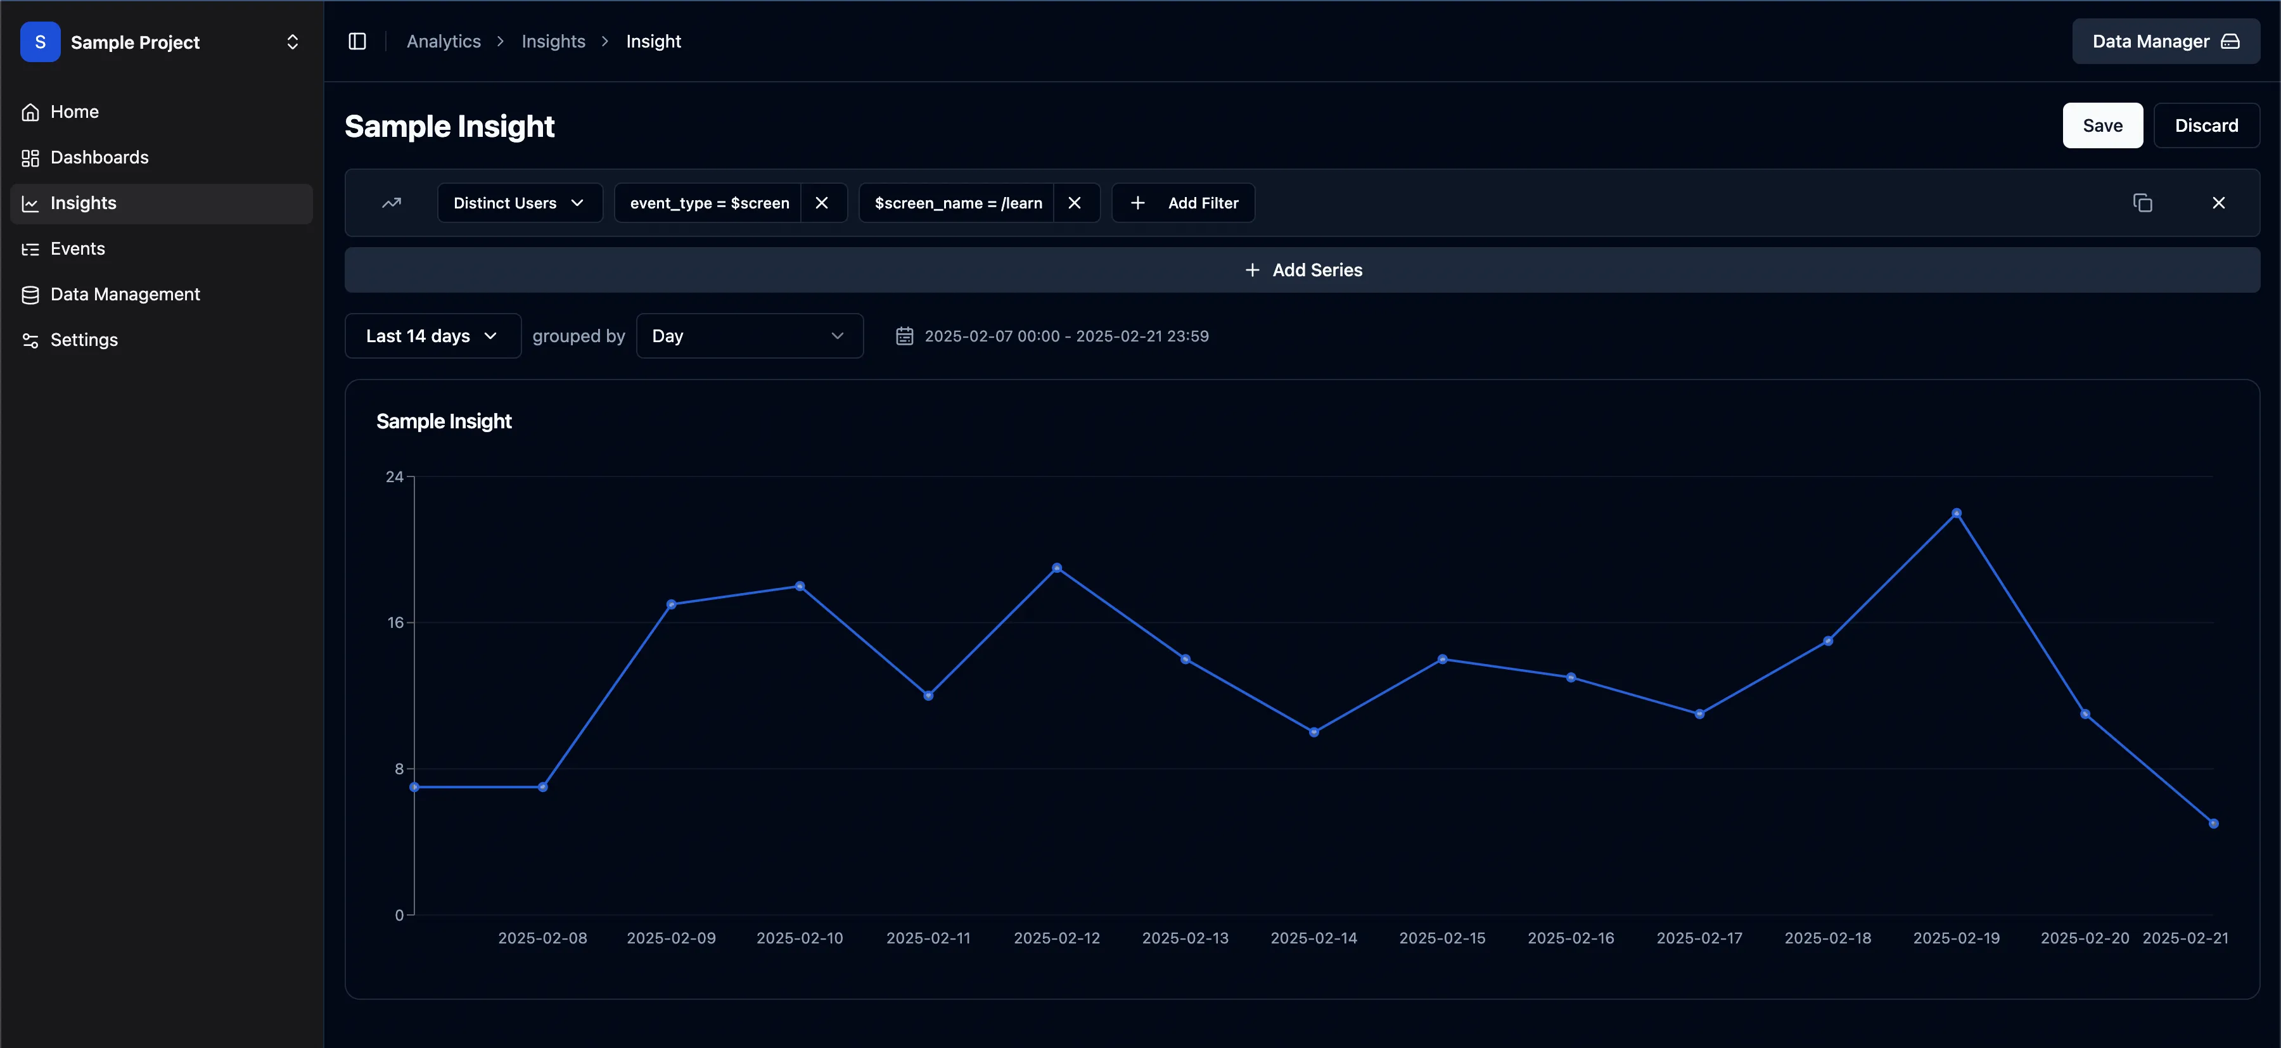Click the Insights chart icon
Screen dimensions: 2281x1048
click(x=30, y=203)
